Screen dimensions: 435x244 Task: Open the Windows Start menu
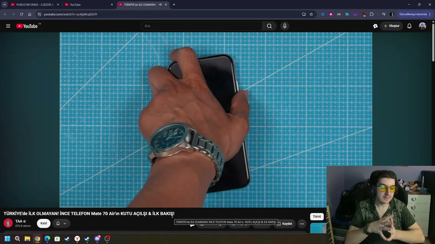coord(7,239)
